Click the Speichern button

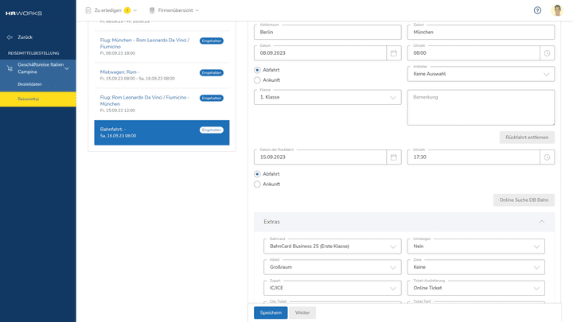(271, 312)
